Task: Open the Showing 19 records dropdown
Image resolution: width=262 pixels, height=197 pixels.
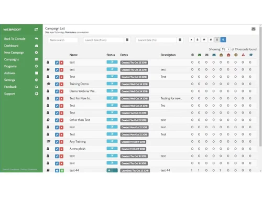Action: tap(225, 49)
